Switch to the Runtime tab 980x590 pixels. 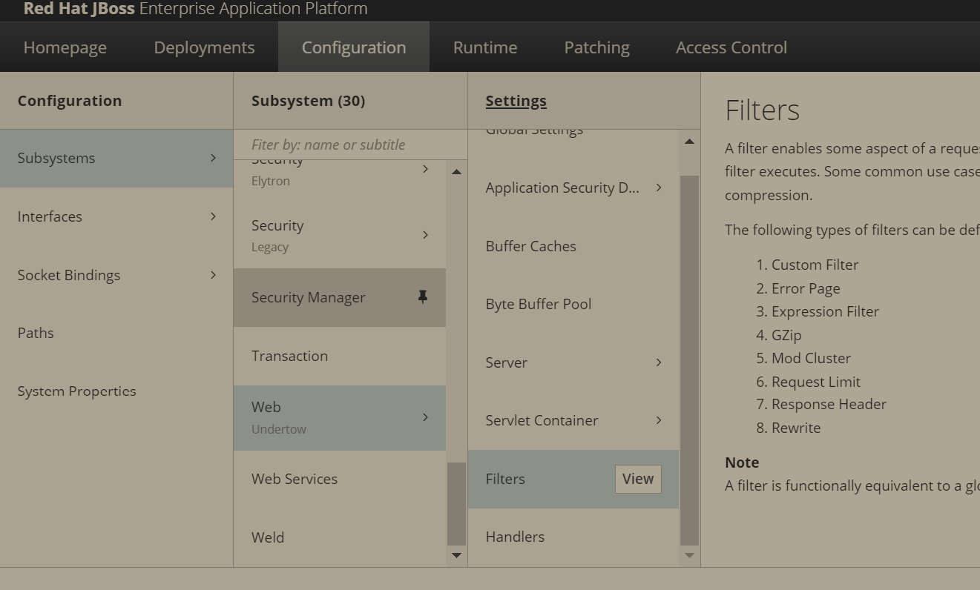485,47
